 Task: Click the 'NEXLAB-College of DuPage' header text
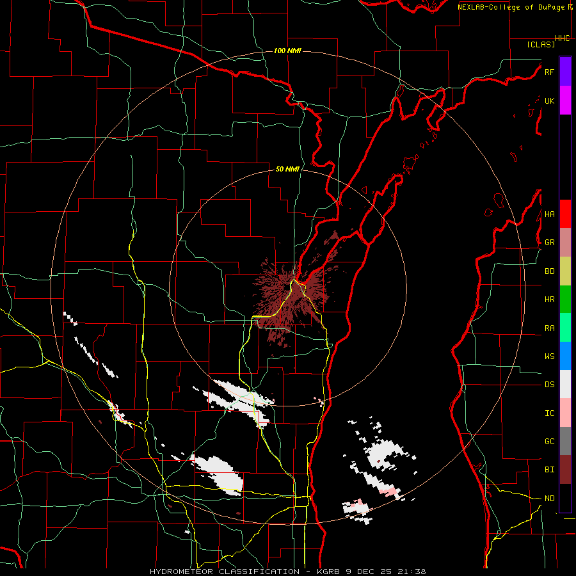[x=511, y=7]
